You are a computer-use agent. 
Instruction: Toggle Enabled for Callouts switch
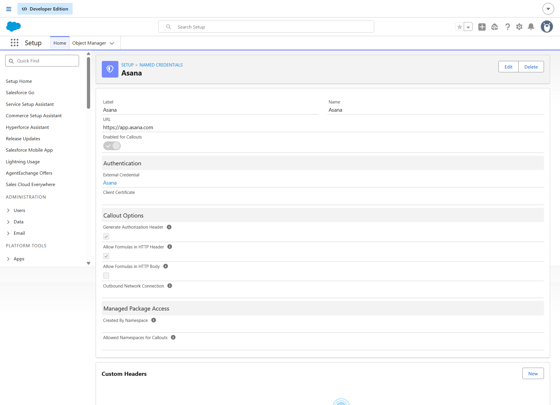point(112,146)
